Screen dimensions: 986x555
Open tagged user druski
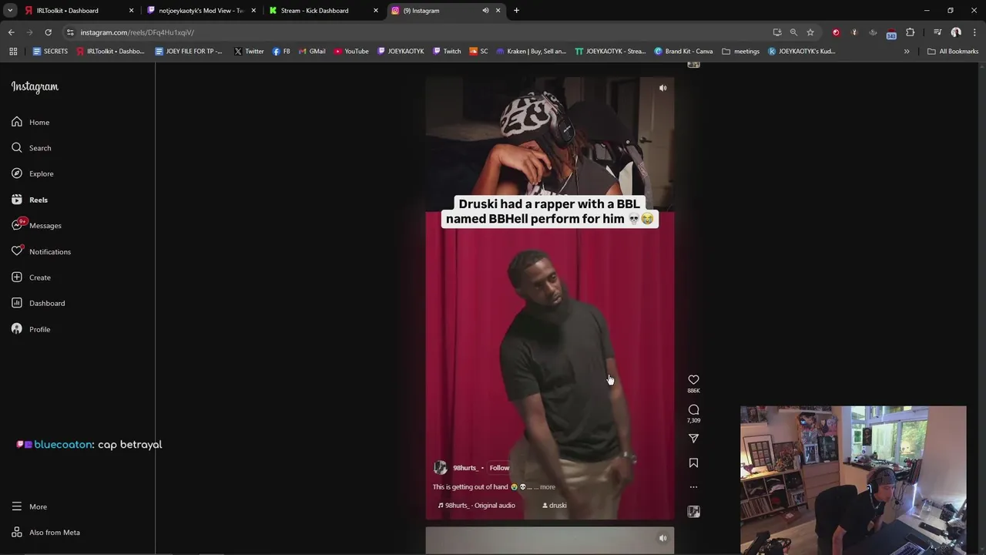tap(555, 506)
